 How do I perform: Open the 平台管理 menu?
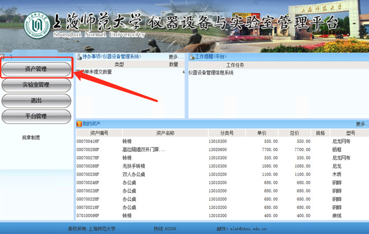click(x=36, y=116)
